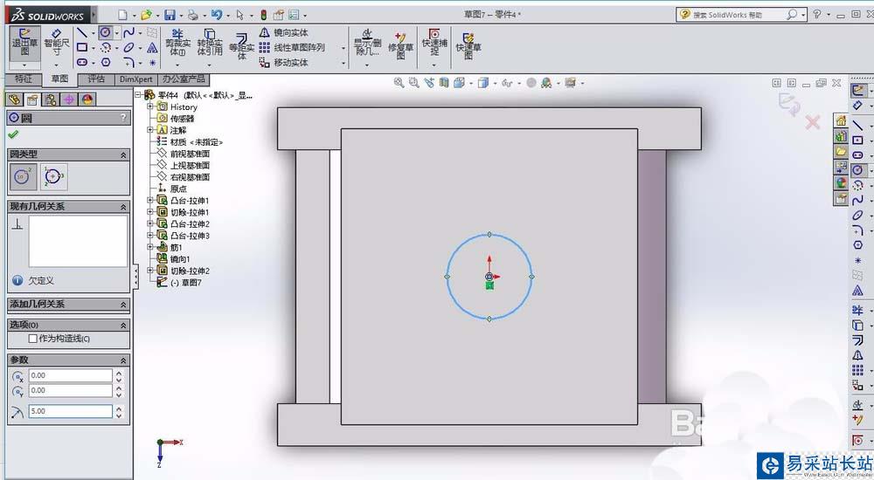
Task: Open the ConfigurationManager tab icon
Action: point(51,99)
